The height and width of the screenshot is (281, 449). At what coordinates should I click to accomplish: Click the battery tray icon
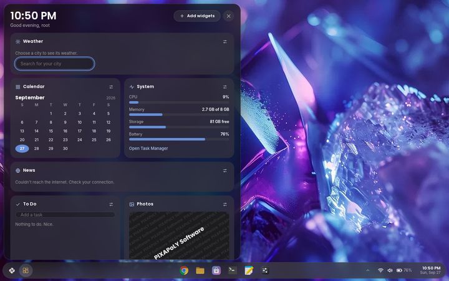[399, 270]
